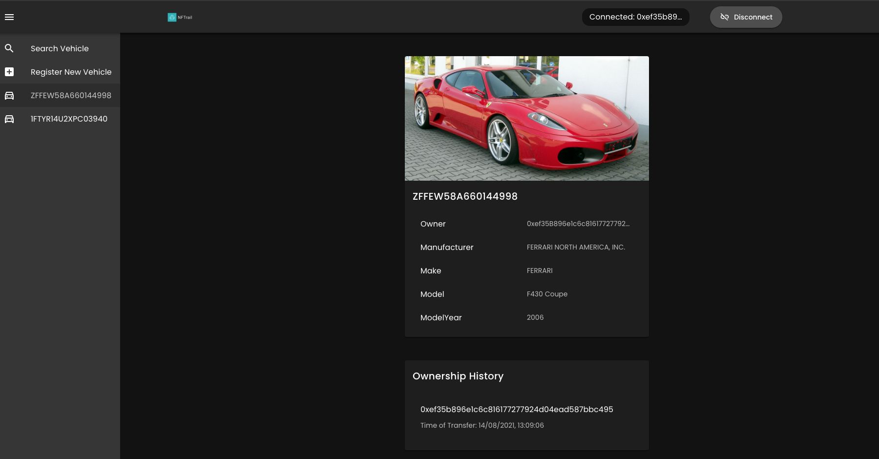Click the broken-link icon in Disconnect button
This screenshot has height=459, width=879.
coord(725,17)
